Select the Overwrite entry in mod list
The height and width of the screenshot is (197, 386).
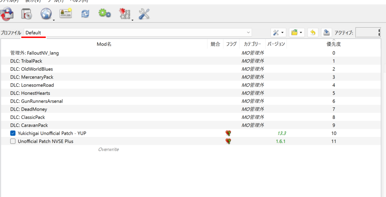click(x=108, y=149)
